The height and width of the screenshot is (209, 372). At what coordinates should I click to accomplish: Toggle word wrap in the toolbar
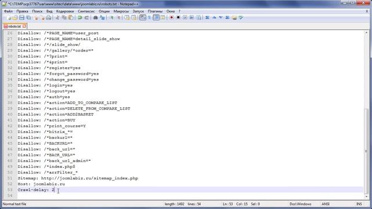[x=142, y=18]
